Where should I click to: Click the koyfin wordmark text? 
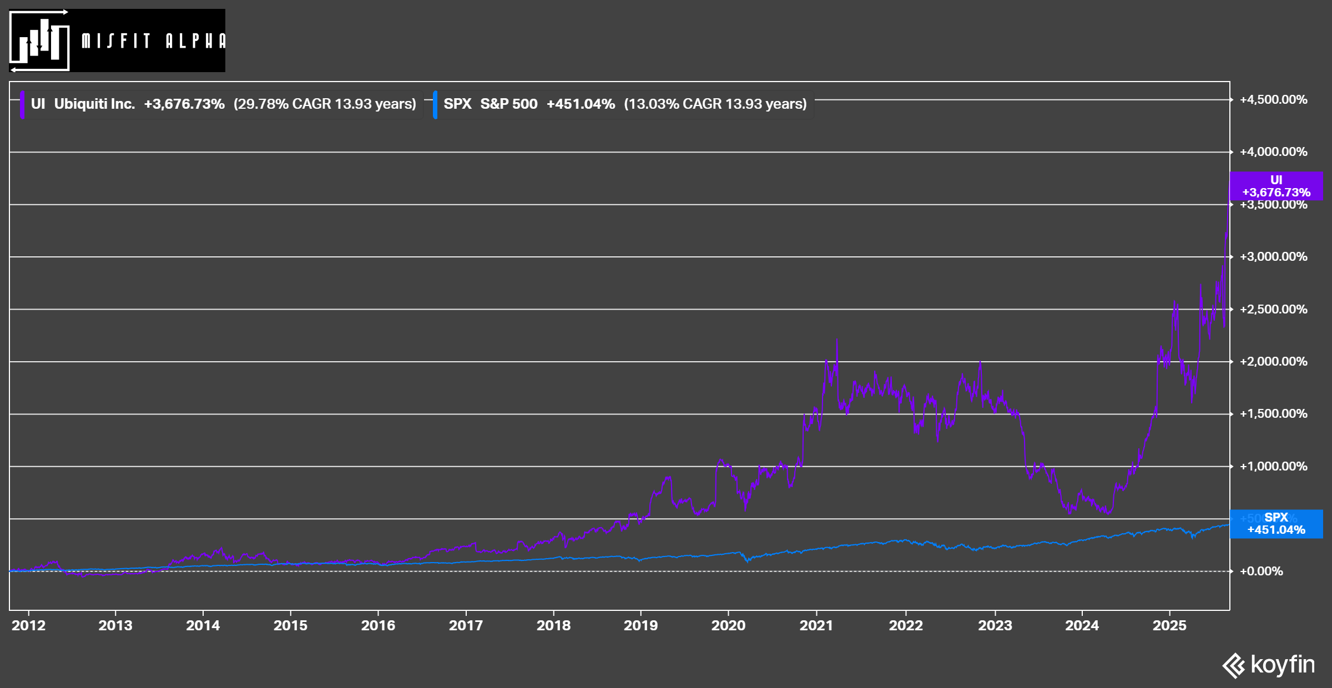coord(1283,664)
